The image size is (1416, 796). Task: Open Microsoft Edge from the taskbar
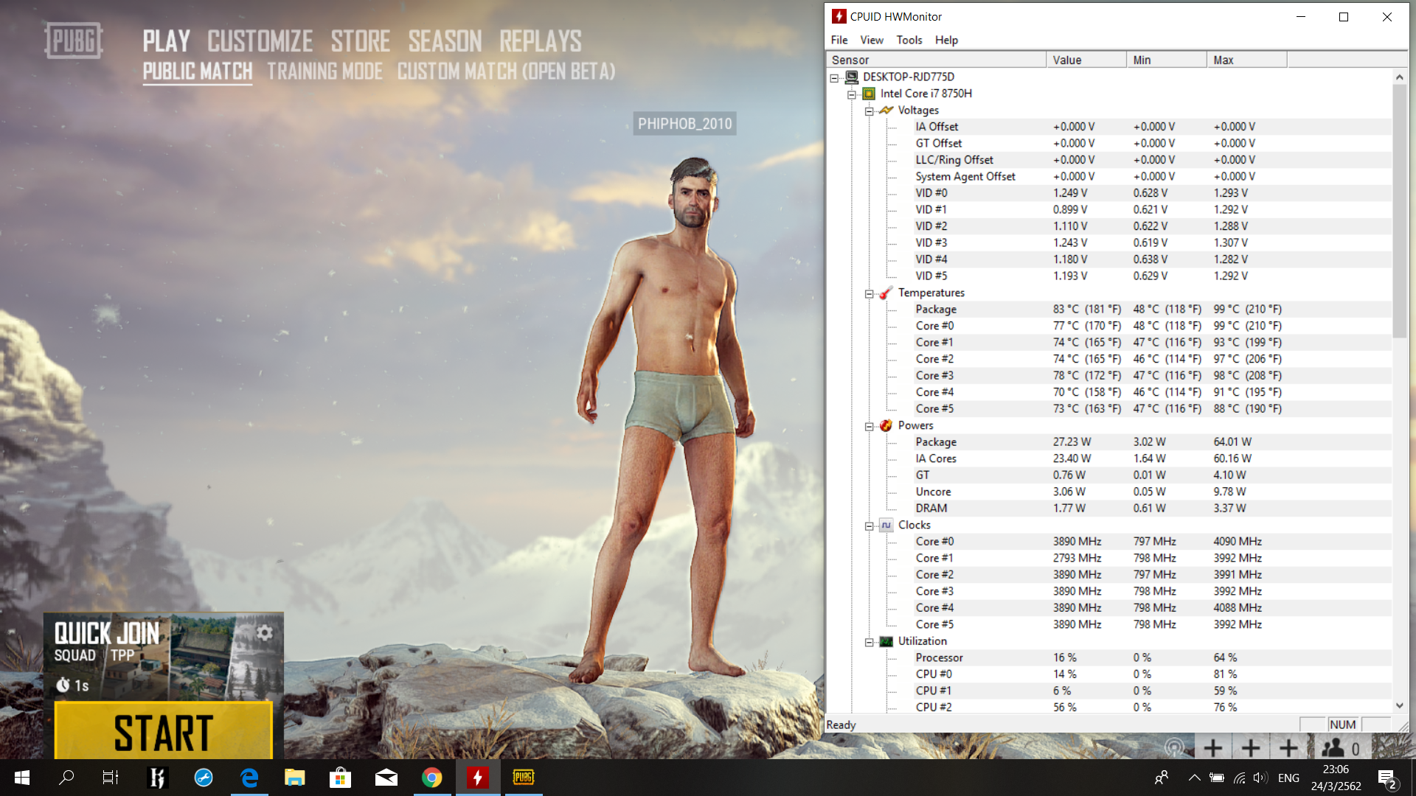[249, 778]
